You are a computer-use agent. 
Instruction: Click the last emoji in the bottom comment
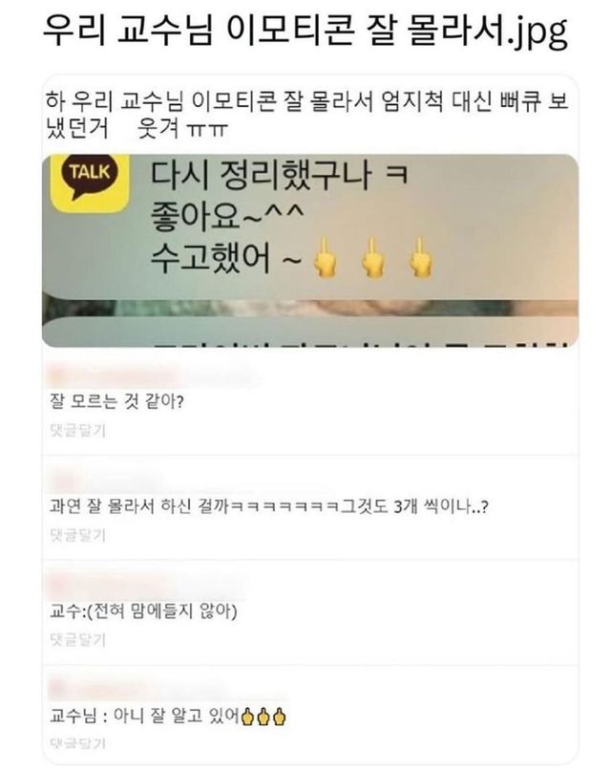tap(280, 717)
